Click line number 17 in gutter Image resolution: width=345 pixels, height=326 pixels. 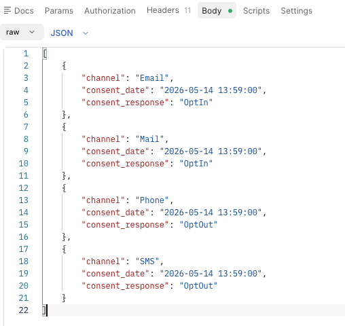(24, 249)
